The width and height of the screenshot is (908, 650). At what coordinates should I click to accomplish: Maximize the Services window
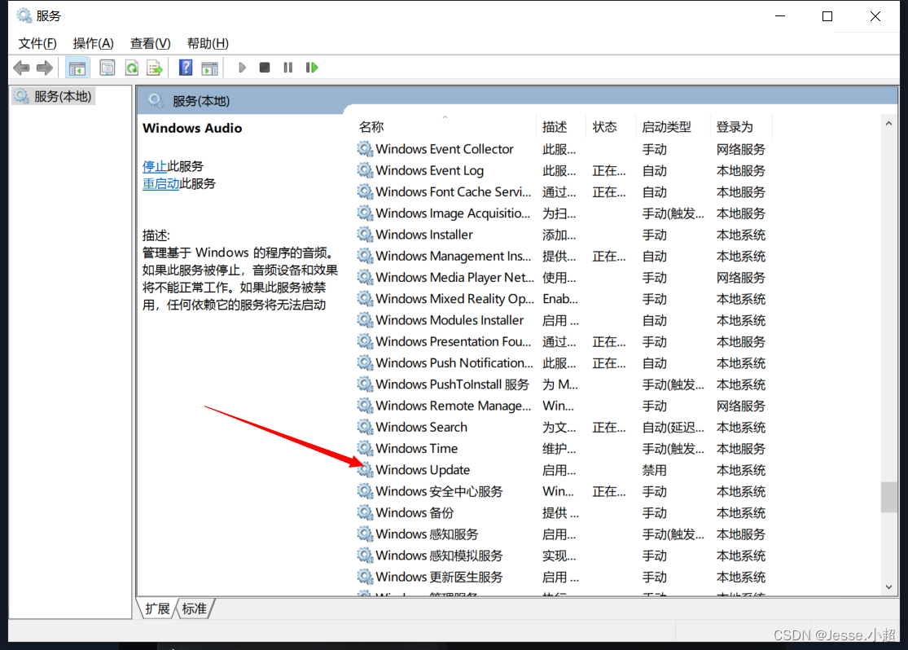(827, 16)
